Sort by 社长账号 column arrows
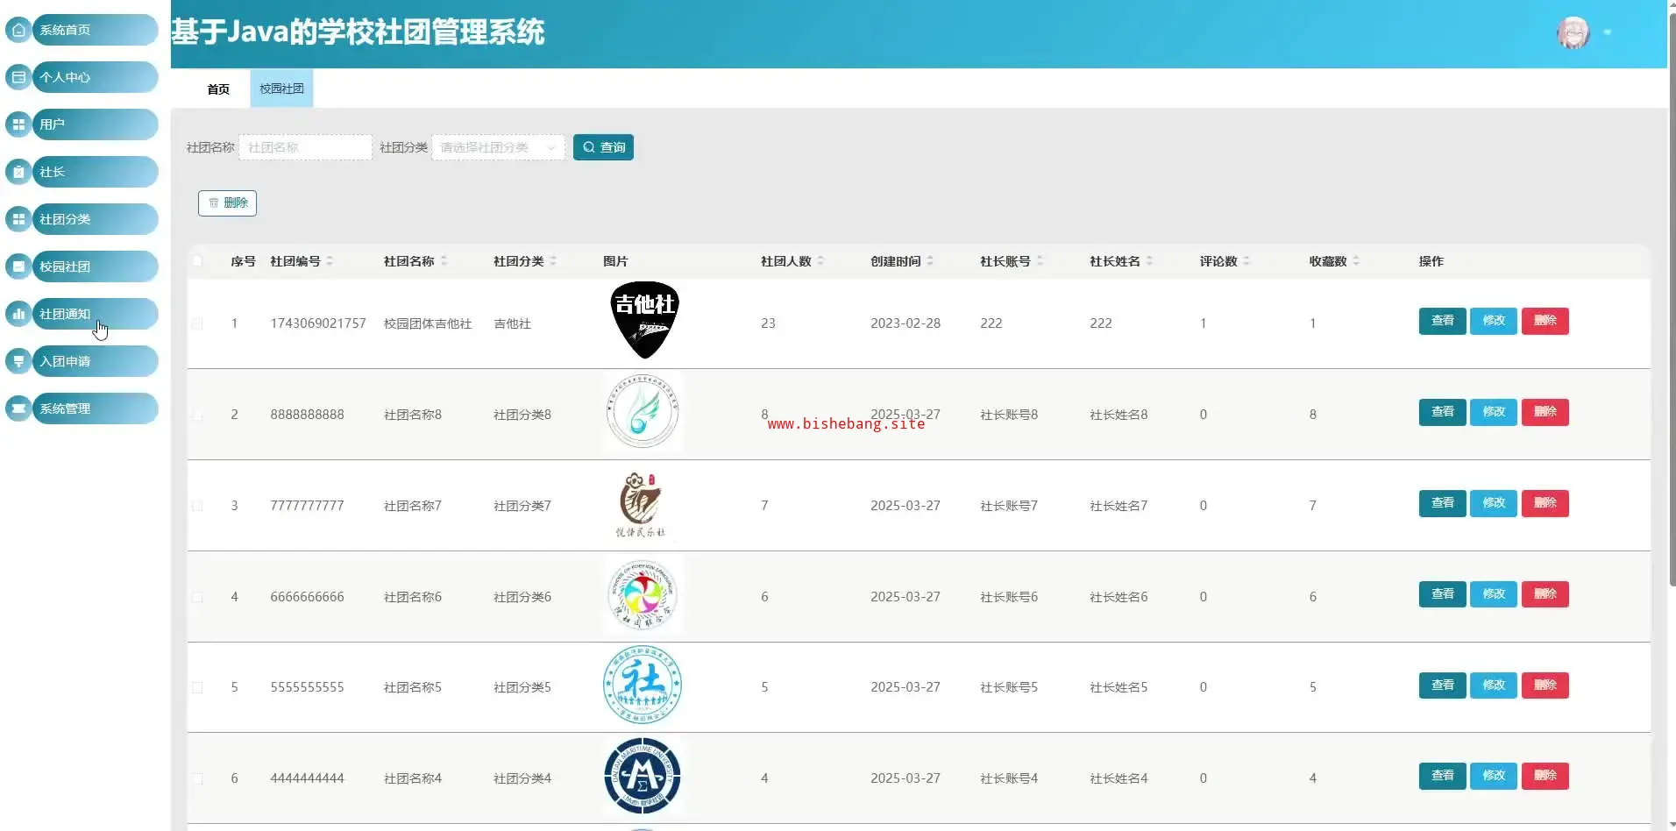Viewport: 1676px width, 831px height. pyautogui.click(x=1040, y=261)
